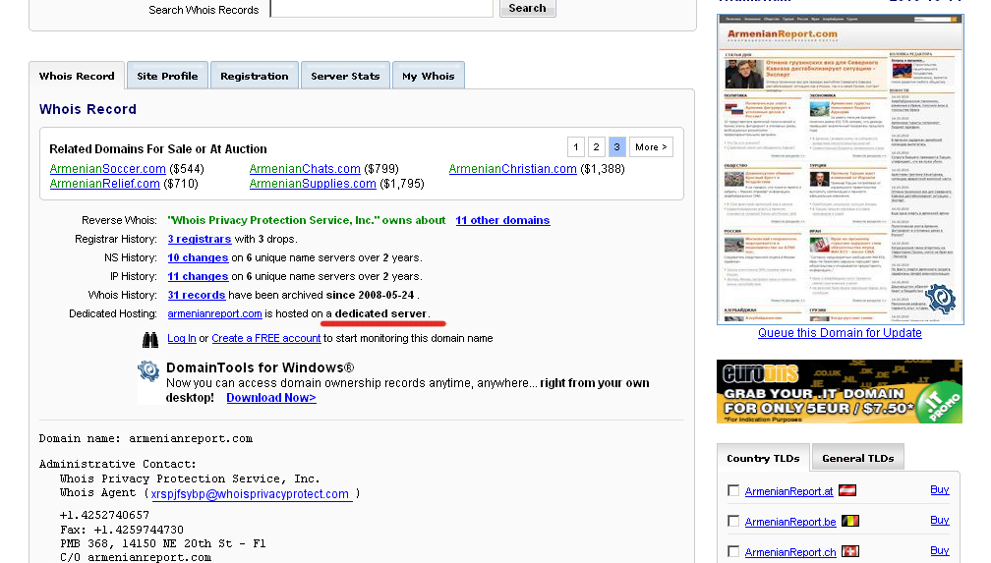The width and height of the screenshot is (991, 563).
Task: Go to related domains page 1
Action: (x=576, y=146)
